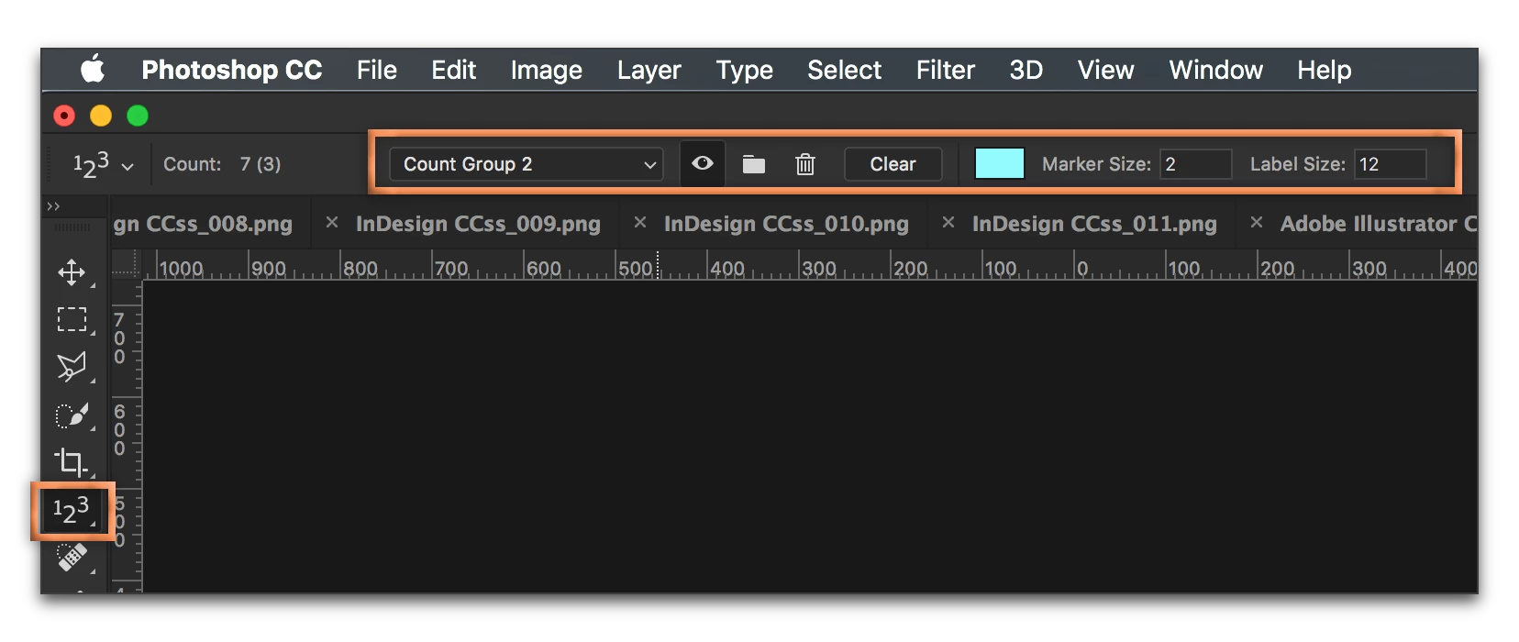Image resolution: width=1519 pixels, height=642 pixels.
Task: Click the yellow minimize window button
Action: tap(101, 116)
